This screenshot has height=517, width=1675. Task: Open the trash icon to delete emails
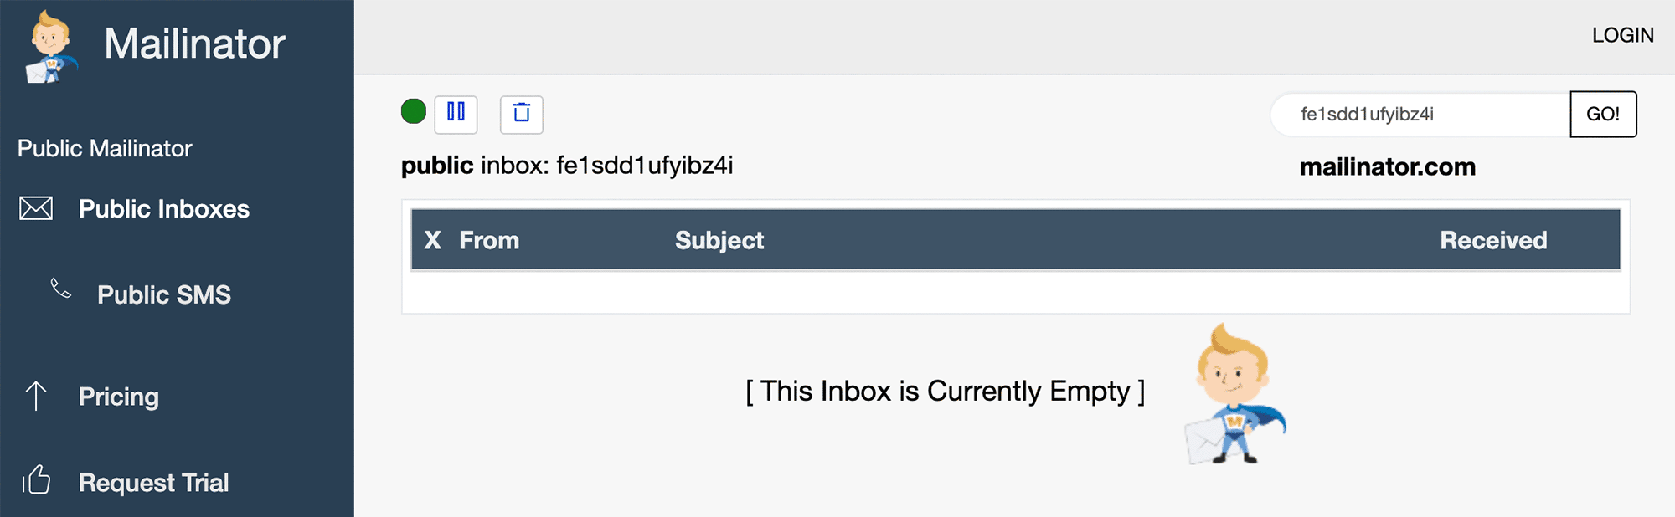click(x=521, y=115)
